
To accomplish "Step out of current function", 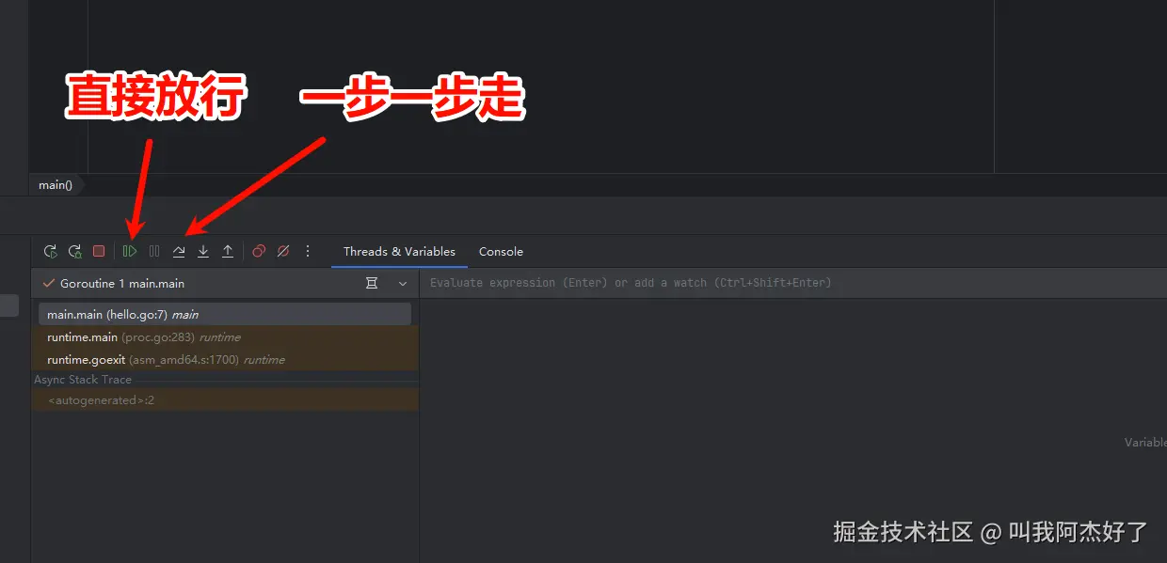I will tap(228, 252).
